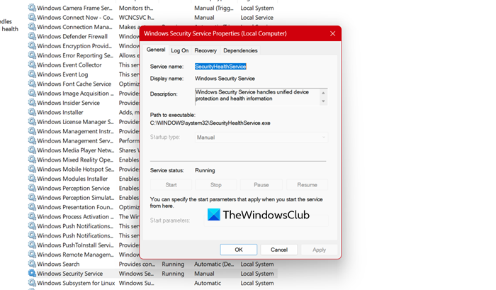
Task: Click gear icon beside Windows Remote Management
Action: 32,255
